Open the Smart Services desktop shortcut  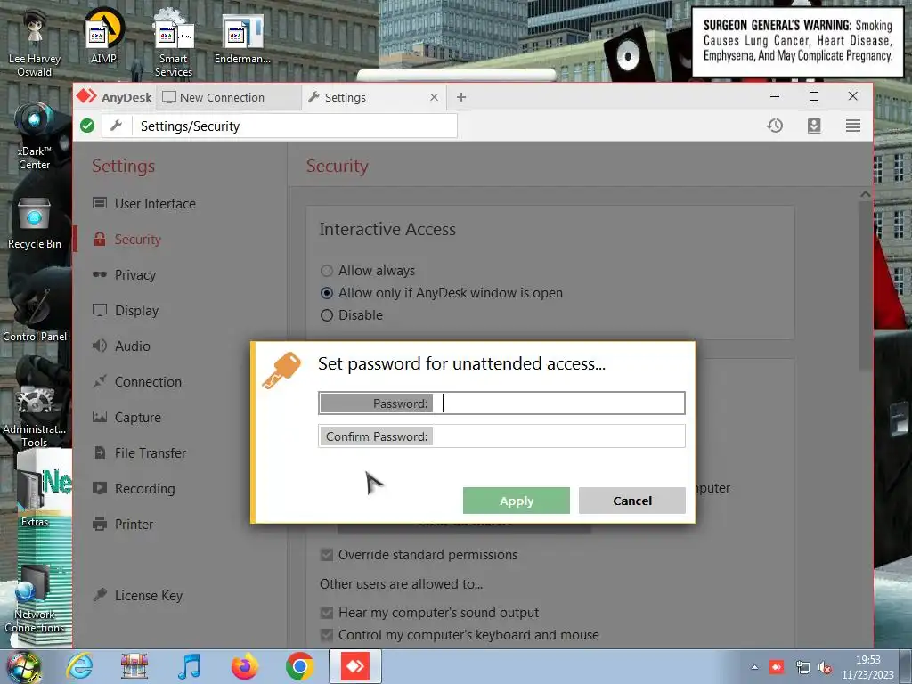tap(174, 42)
